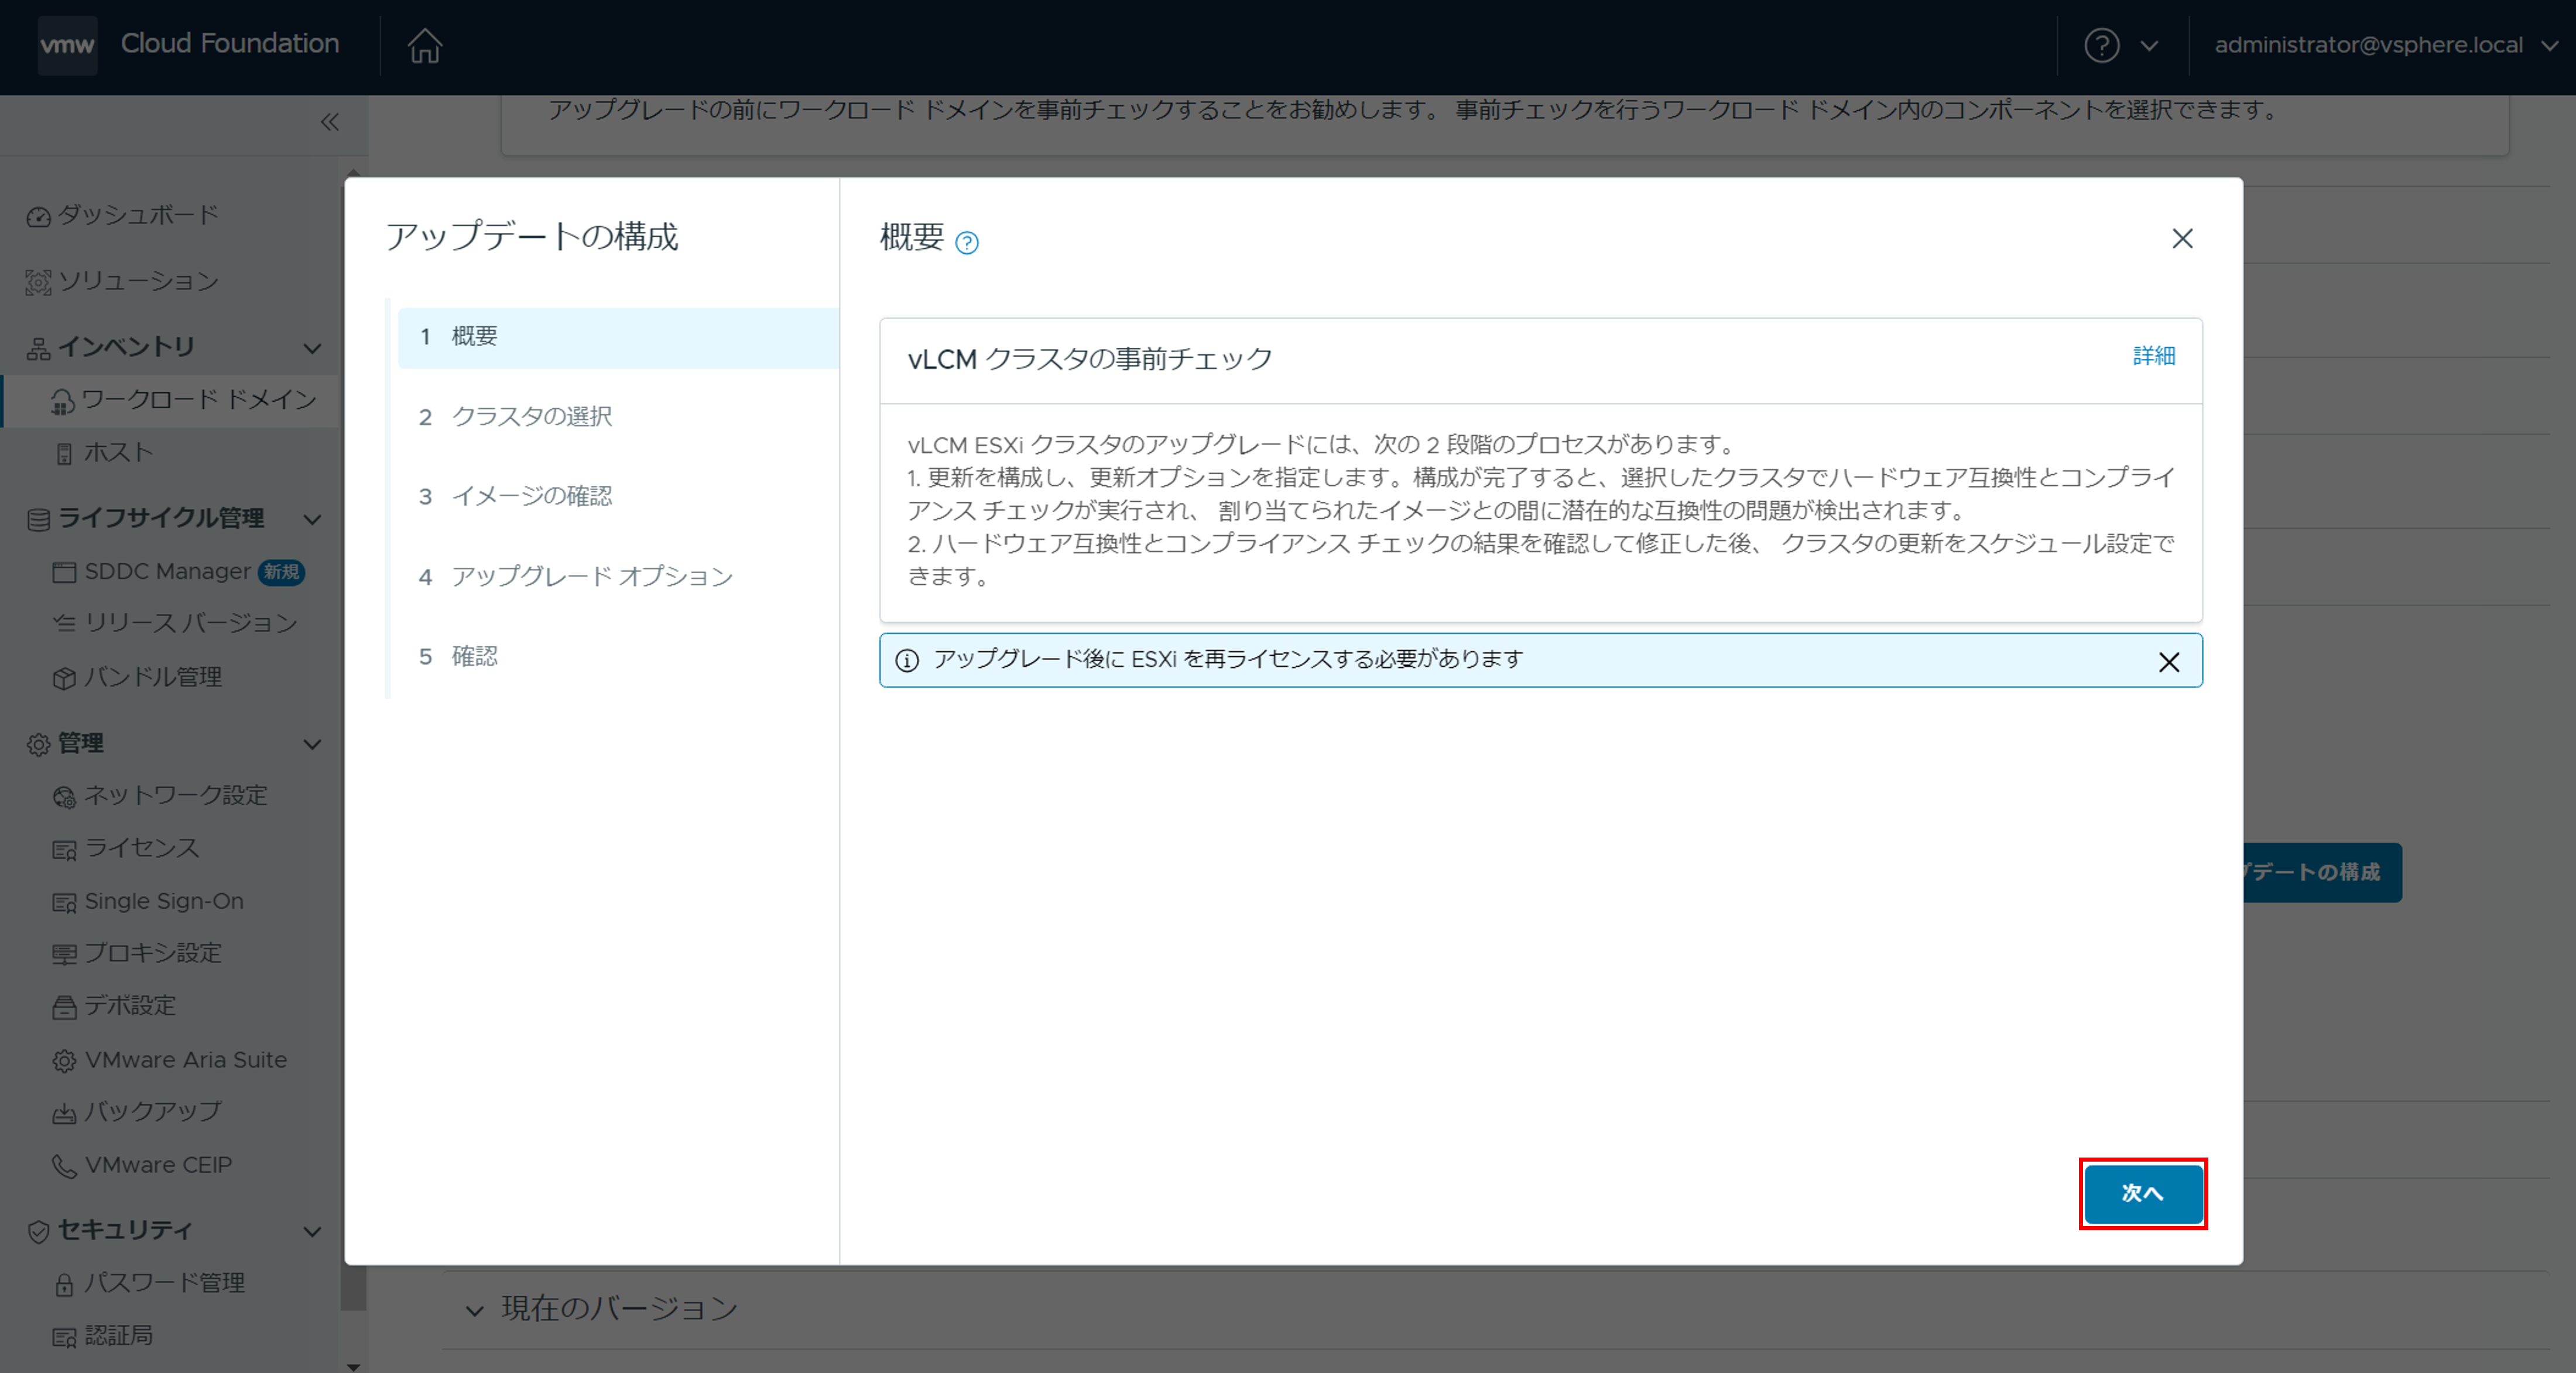Click the vmw logo icon
Viewport: 2576px width, 1373px height.
pos(67,46)
